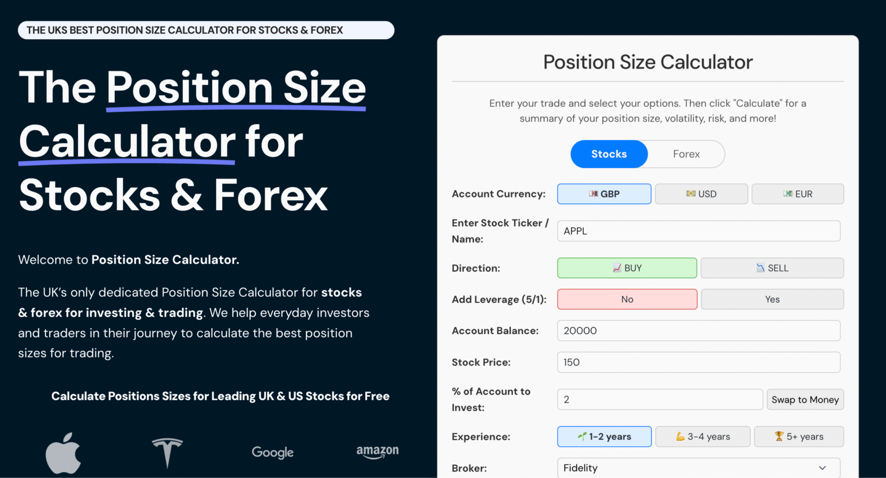Toggle leverage on by clicking Yes
Viewport: 886px width, 478px height.
coord(772,299)
